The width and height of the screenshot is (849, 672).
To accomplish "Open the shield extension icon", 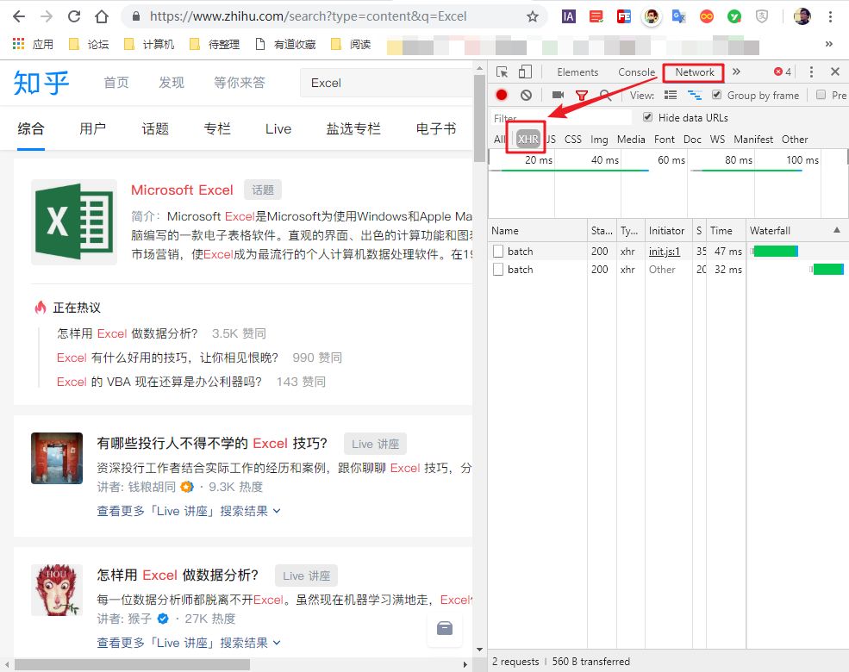I will pos(761,16).
